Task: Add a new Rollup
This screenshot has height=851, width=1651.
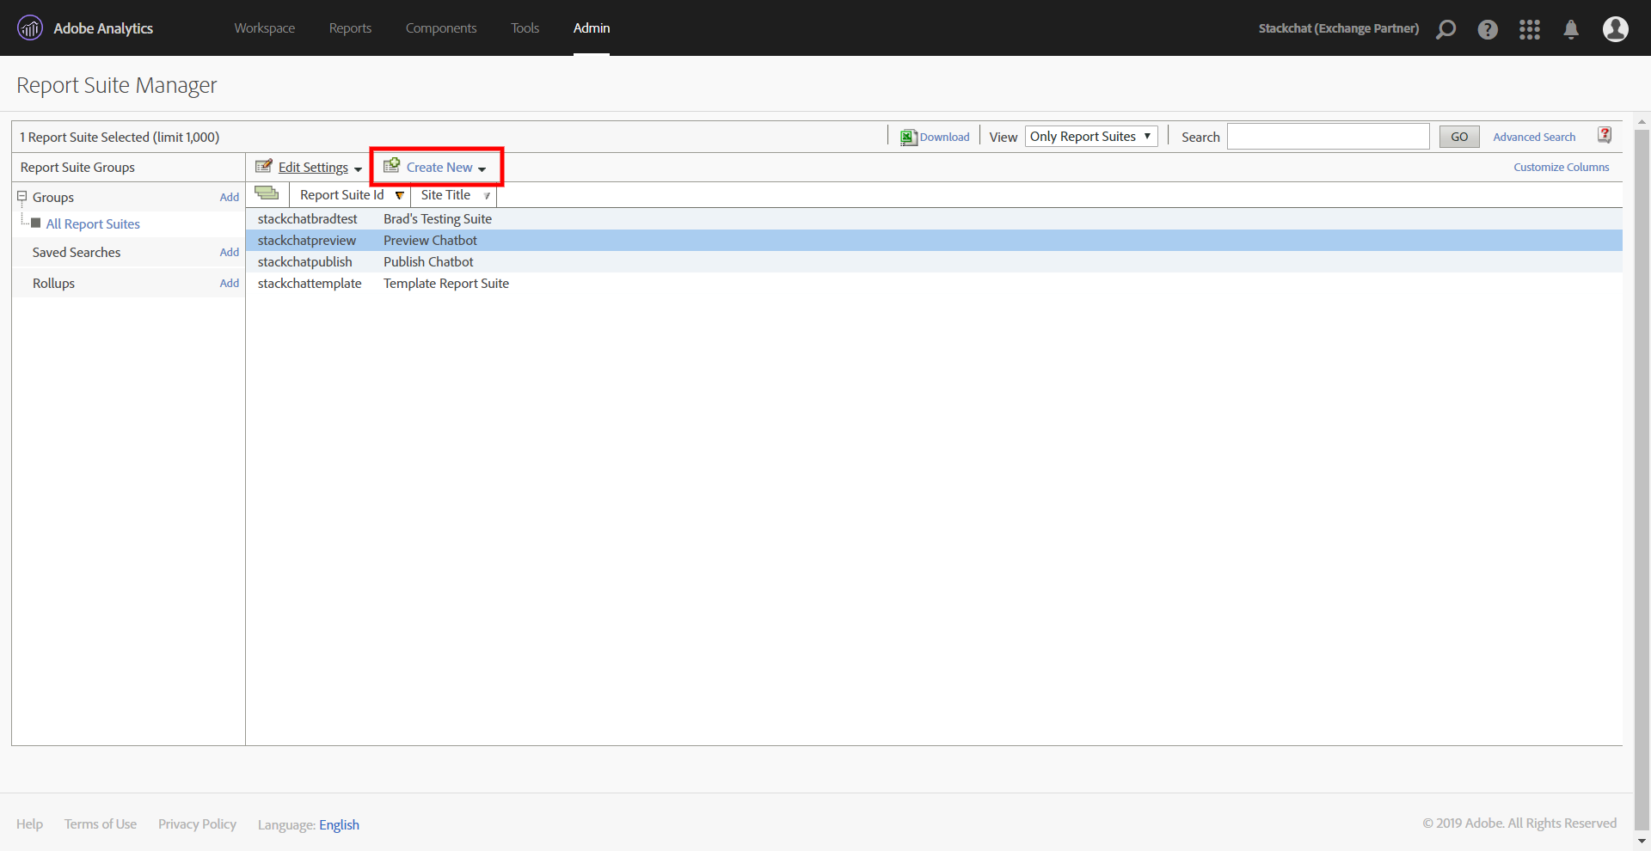Action: click(x=230, y=284)
